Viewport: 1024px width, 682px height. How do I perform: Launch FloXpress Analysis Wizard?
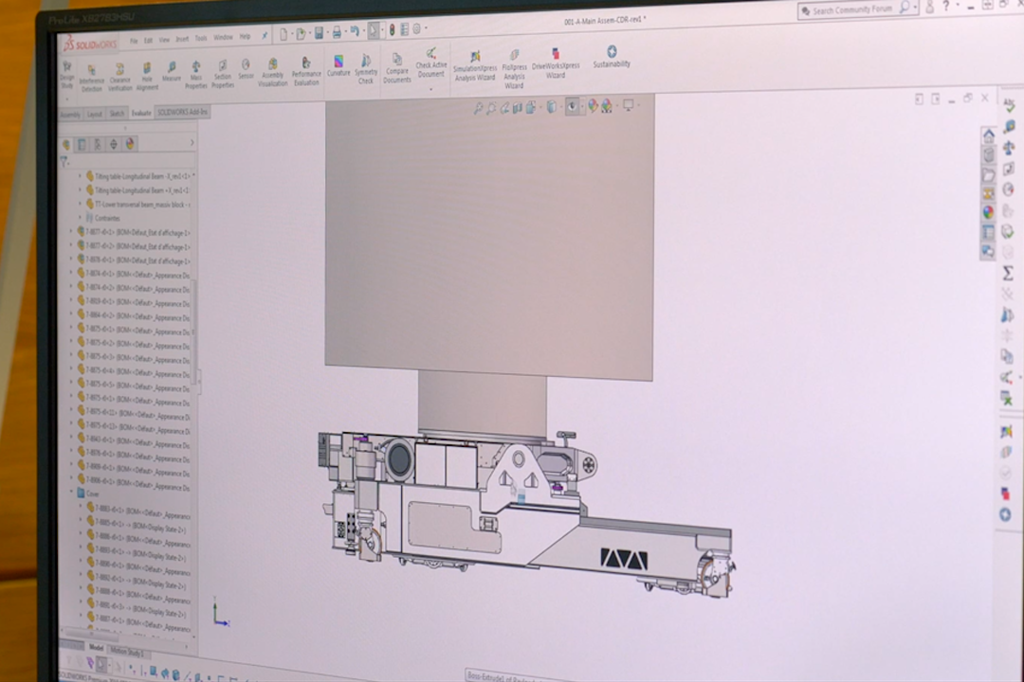coord(514,68)
